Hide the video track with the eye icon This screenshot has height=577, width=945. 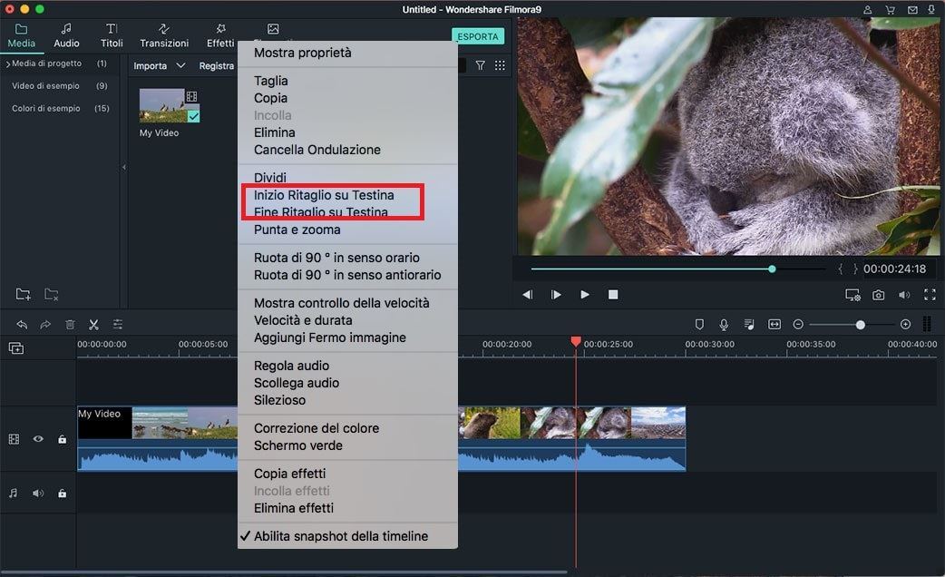[x=38, y=439]
